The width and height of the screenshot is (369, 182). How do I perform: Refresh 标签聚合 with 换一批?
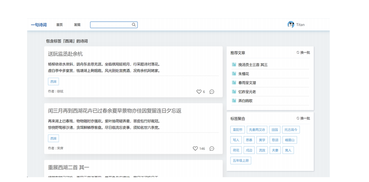304,118
